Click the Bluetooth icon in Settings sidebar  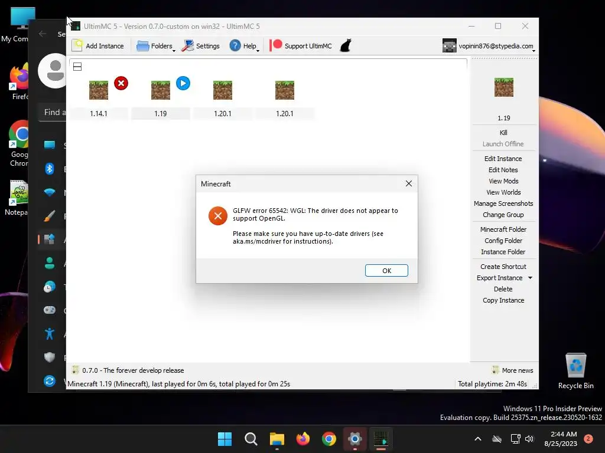[50, 169]
